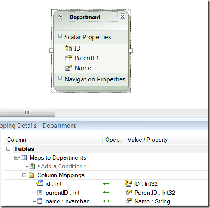Collapse the Column Mappings folder node
The image size is (210, 208).
(24, 175)
